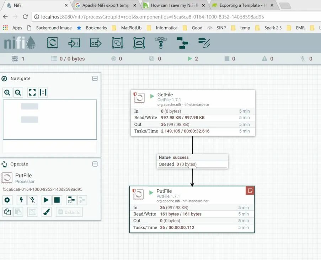The width and height of the screenshot is (321, 260).
Task: Start the PutFile processor with play button
Action: pyautogui.click(x=46, y=200)
